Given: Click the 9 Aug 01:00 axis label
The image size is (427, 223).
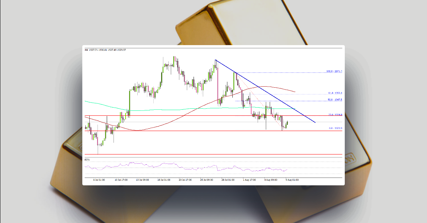Looking at the screenshot, I should [x=292, y=180].
